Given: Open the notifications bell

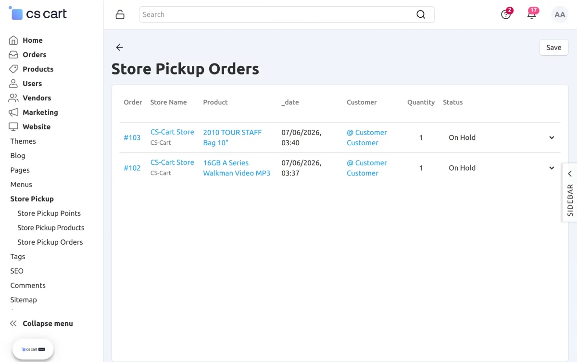Looking at the screenshot, I should [x=532, y=14].
